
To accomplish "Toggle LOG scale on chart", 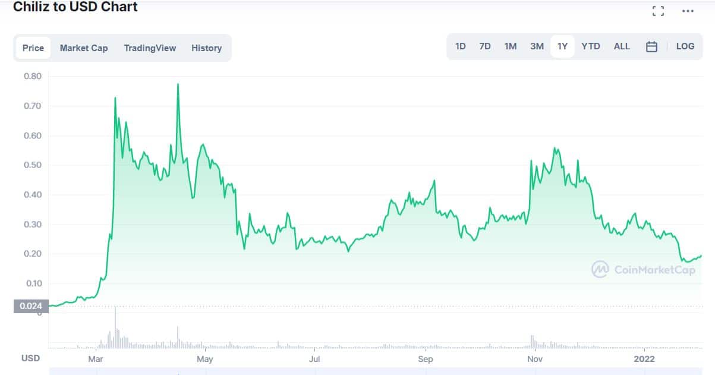I will [685, 46].
